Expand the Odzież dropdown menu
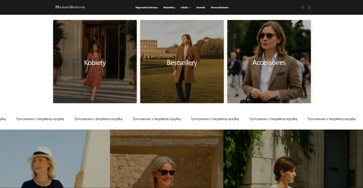The image size is (363, 188). click(186, 8)
